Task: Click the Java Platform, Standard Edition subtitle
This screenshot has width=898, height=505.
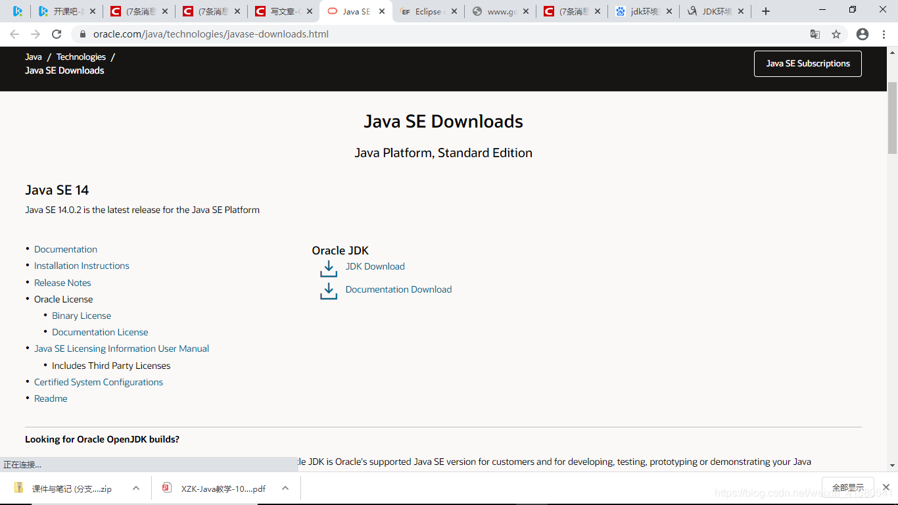Action: (443, 153)
